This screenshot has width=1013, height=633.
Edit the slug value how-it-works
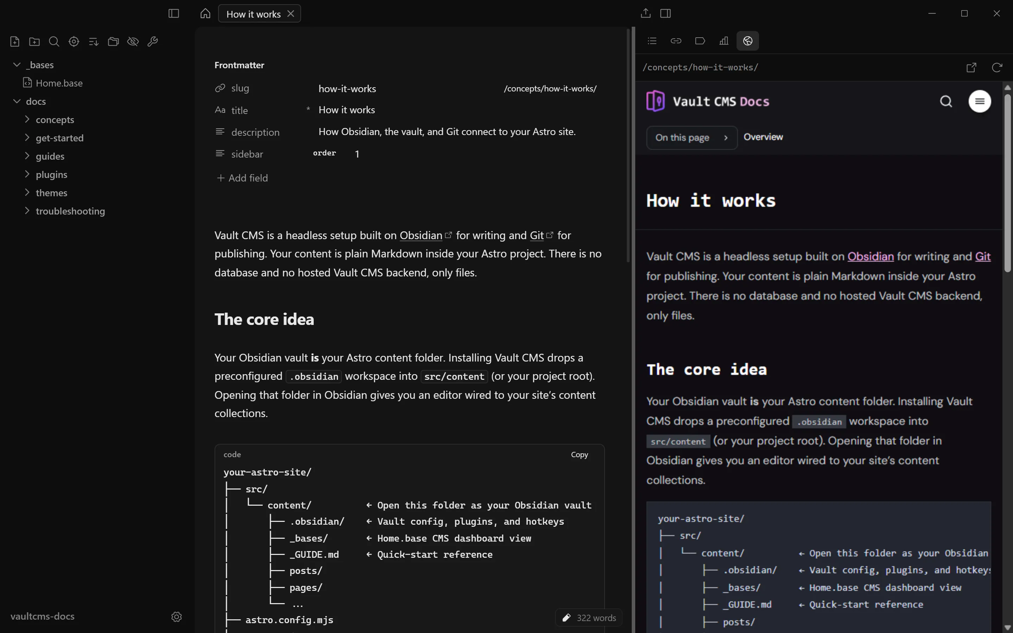click(x=347, y=88)
